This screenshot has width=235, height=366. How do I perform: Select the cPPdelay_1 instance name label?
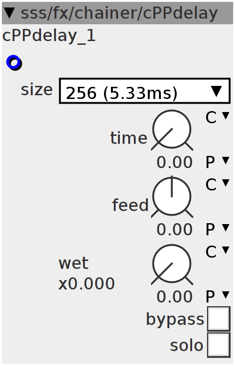[x=49, y=36]
